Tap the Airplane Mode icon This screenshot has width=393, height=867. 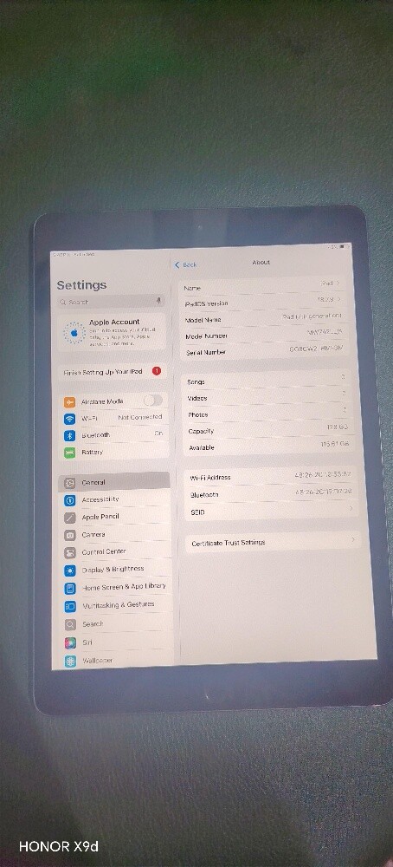[x=69, y=402]
